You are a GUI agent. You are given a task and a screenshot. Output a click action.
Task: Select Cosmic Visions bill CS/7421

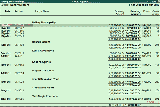pos(19,45)
